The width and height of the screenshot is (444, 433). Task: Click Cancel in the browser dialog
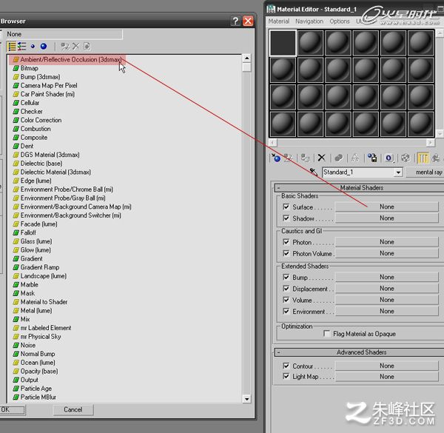click(73, 409)
